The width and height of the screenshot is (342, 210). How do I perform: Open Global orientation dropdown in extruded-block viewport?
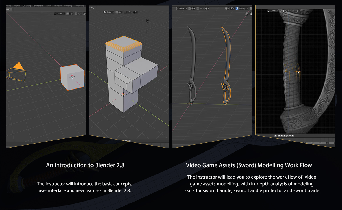coord(109,12)
